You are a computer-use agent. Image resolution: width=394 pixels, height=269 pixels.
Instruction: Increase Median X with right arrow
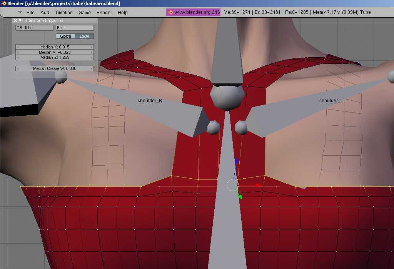point(92,47)
